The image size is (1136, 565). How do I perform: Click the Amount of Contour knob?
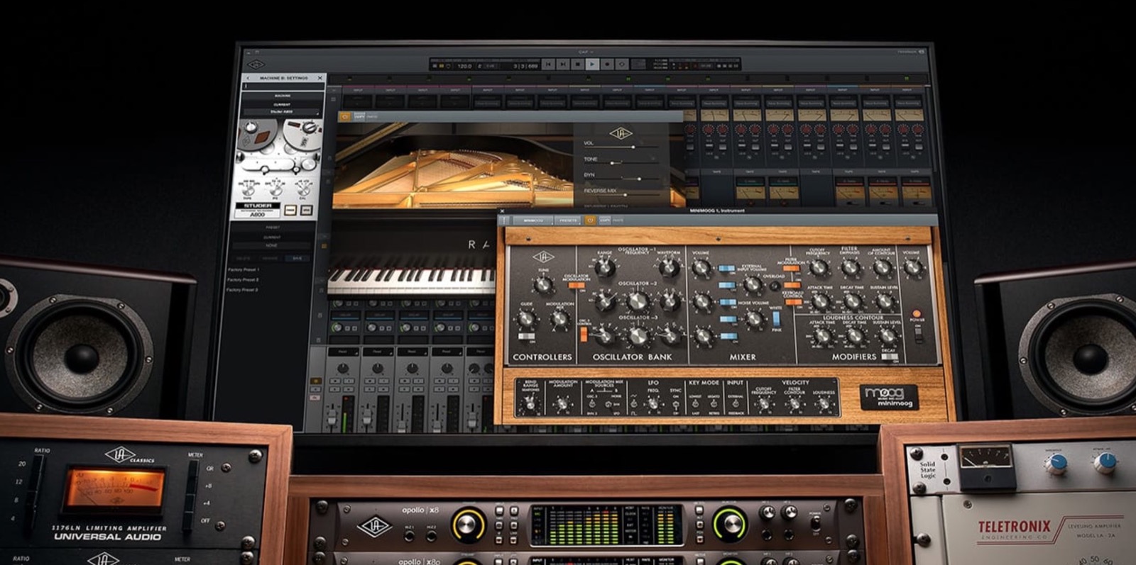pos(883,268)
